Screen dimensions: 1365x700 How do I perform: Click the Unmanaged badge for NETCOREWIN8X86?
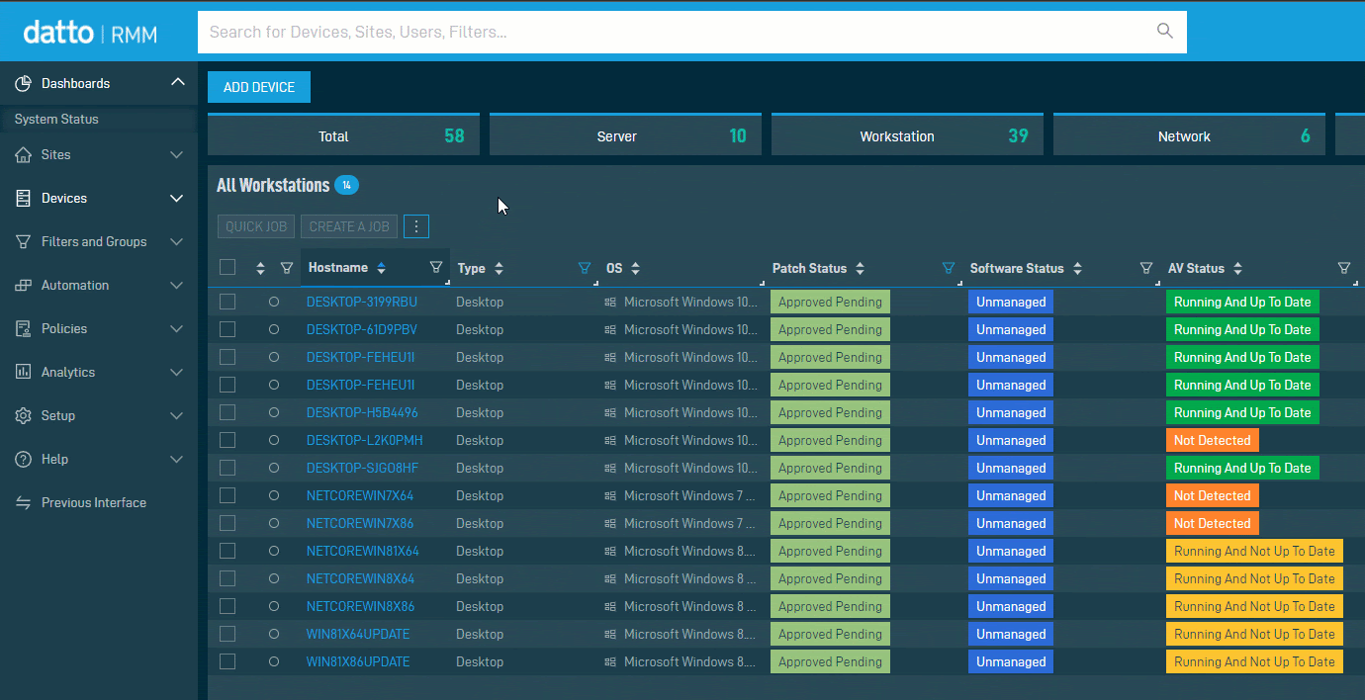pos(1011,606)
